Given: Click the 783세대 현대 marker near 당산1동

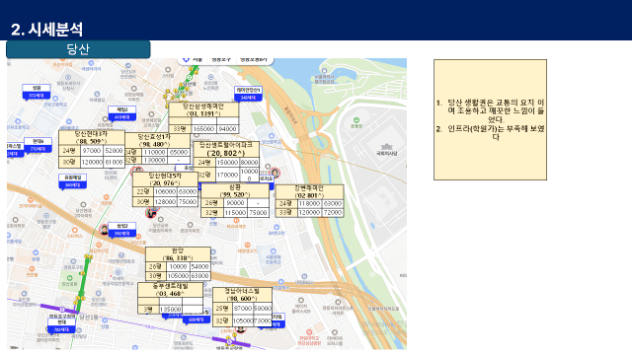Looking at the screenshot, I should pos(61,326).
